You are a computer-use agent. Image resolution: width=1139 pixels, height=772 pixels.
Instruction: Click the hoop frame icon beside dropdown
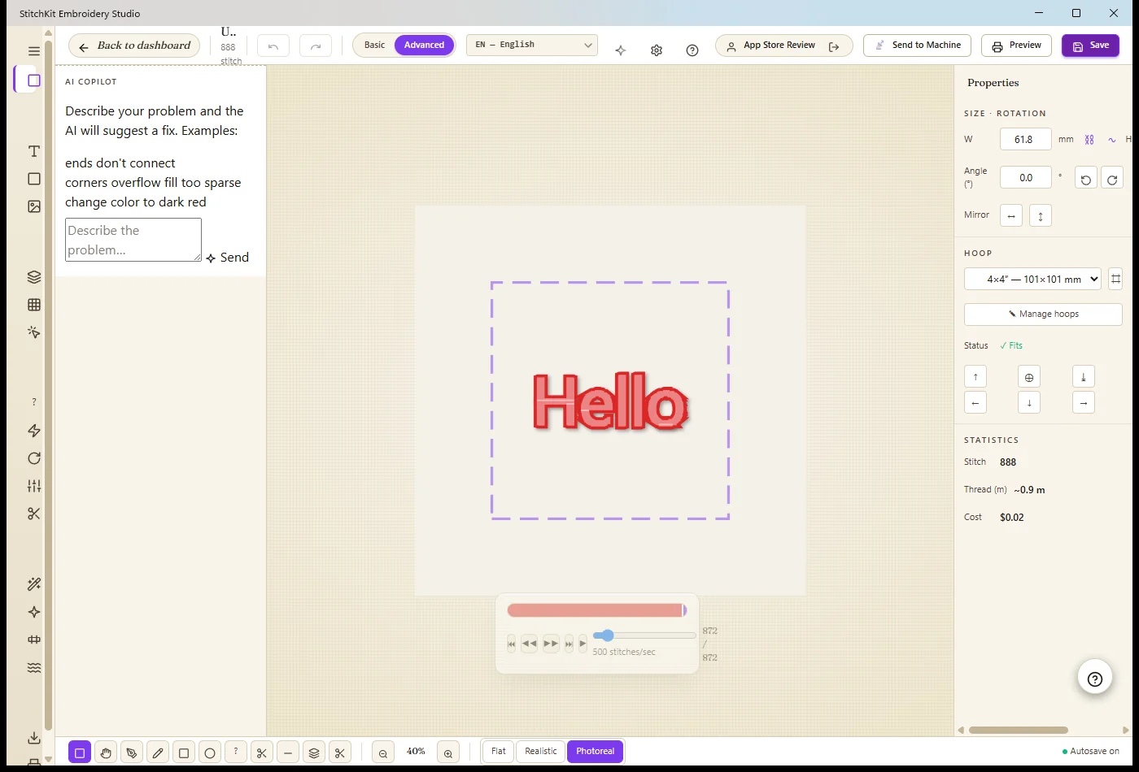tap(1115, 279)
